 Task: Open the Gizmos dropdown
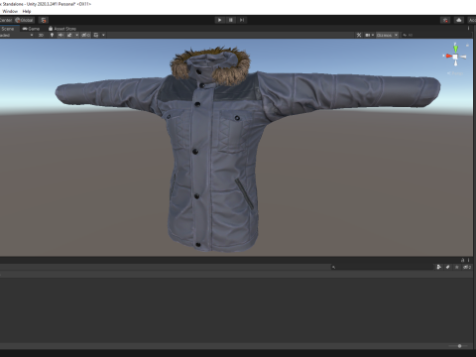coord(387,35)
